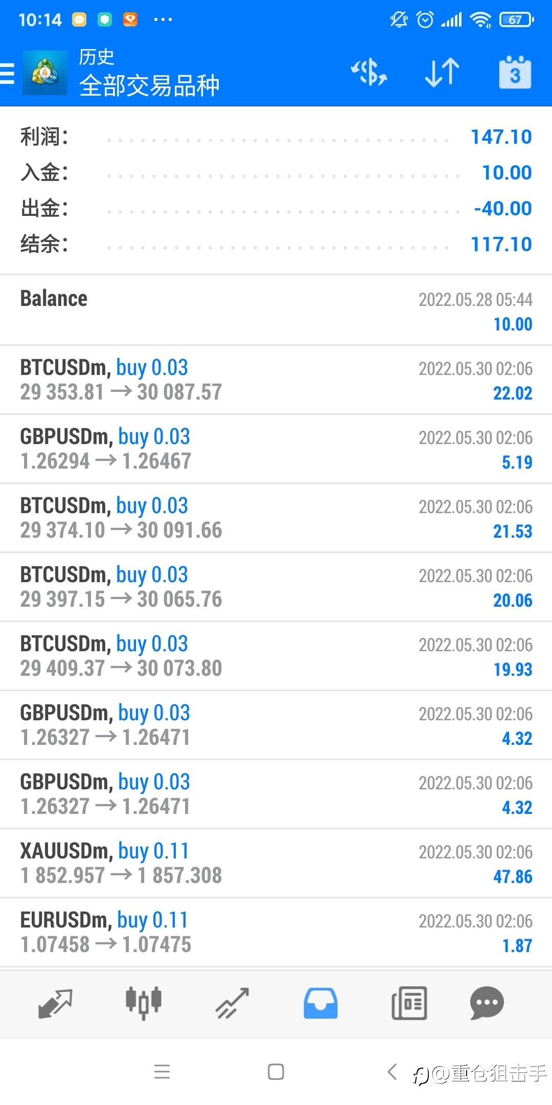The image size is (552, 1105).
Task: Switch to the candlestick Chart tab
Action: pos(144,1003)
